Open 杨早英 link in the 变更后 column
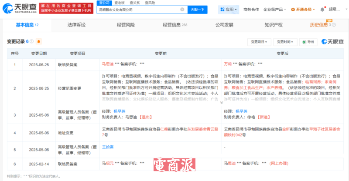This screenshot has height=181, width=349. [x=241, y=111]
